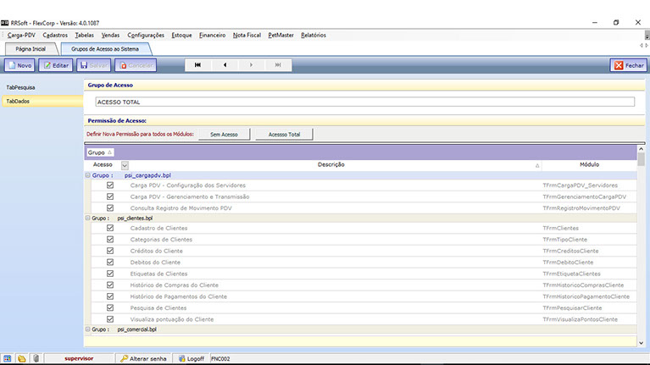Go to previous record arrow
The width and height of the screenshot is (650, 365).
[x=225, y=64]
